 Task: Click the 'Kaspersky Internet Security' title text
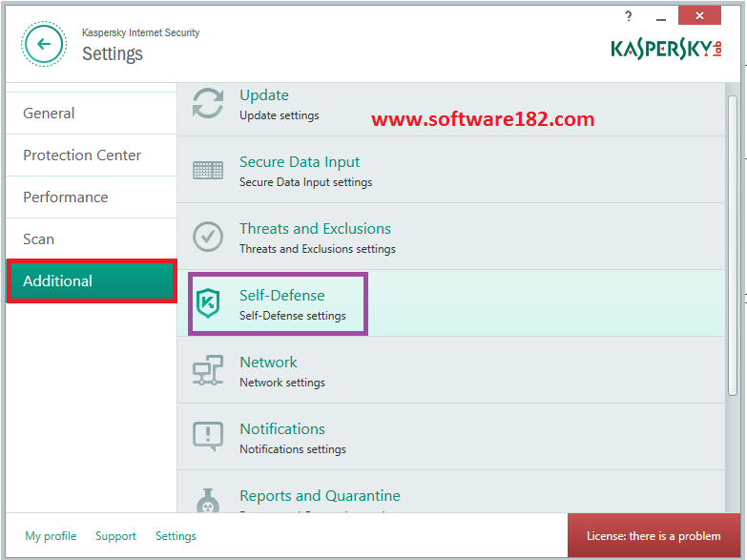tap(140, 32)
